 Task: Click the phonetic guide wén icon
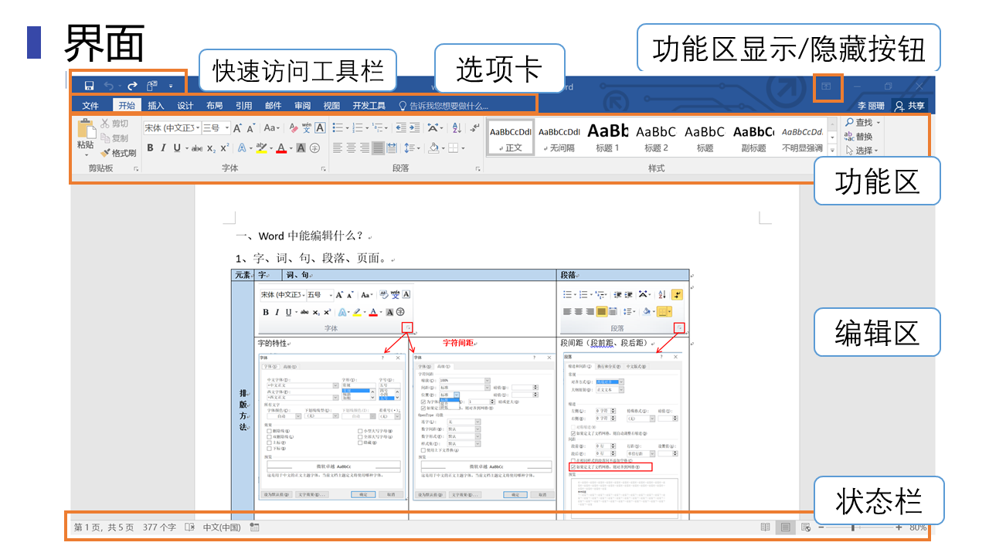coord(307,128)
